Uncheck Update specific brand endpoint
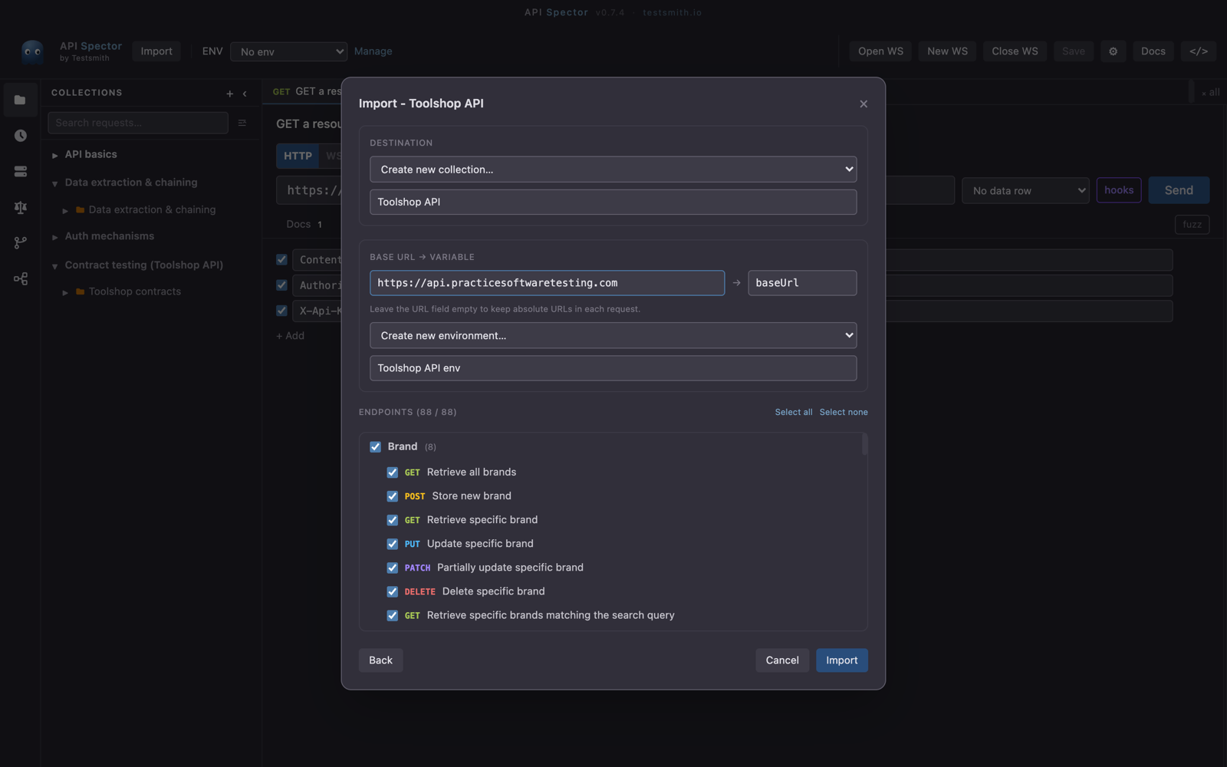1227x767 pixels. [x=392, y=544]
